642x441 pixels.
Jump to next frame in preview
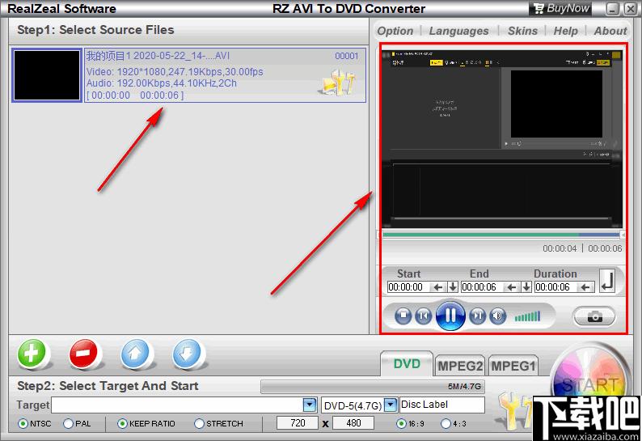coord(477,316)
